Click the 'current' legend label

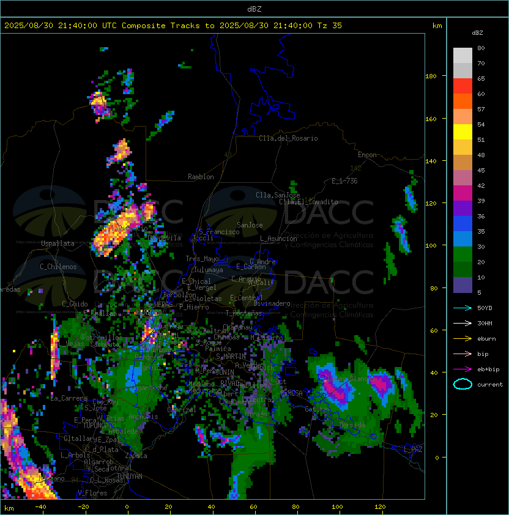point(490,384)
